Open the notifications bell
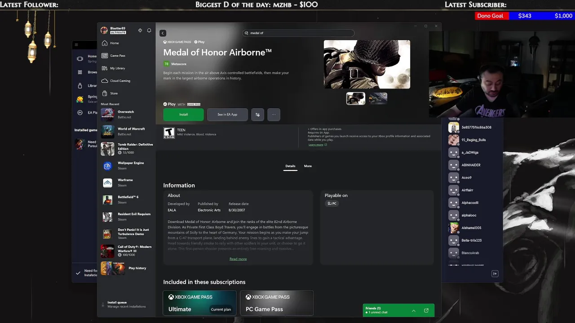Viewport: 575px width, 323px height. [149, 31]
